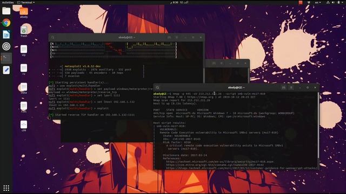The image size is (346, 194).
Task: Click Activities in the top bar
Action: 8,2
